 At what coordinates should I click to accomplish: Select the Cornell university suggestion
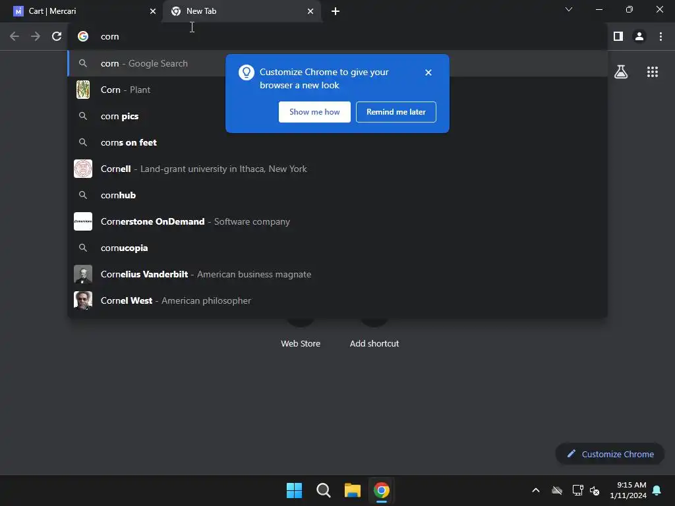click(337, 169)
